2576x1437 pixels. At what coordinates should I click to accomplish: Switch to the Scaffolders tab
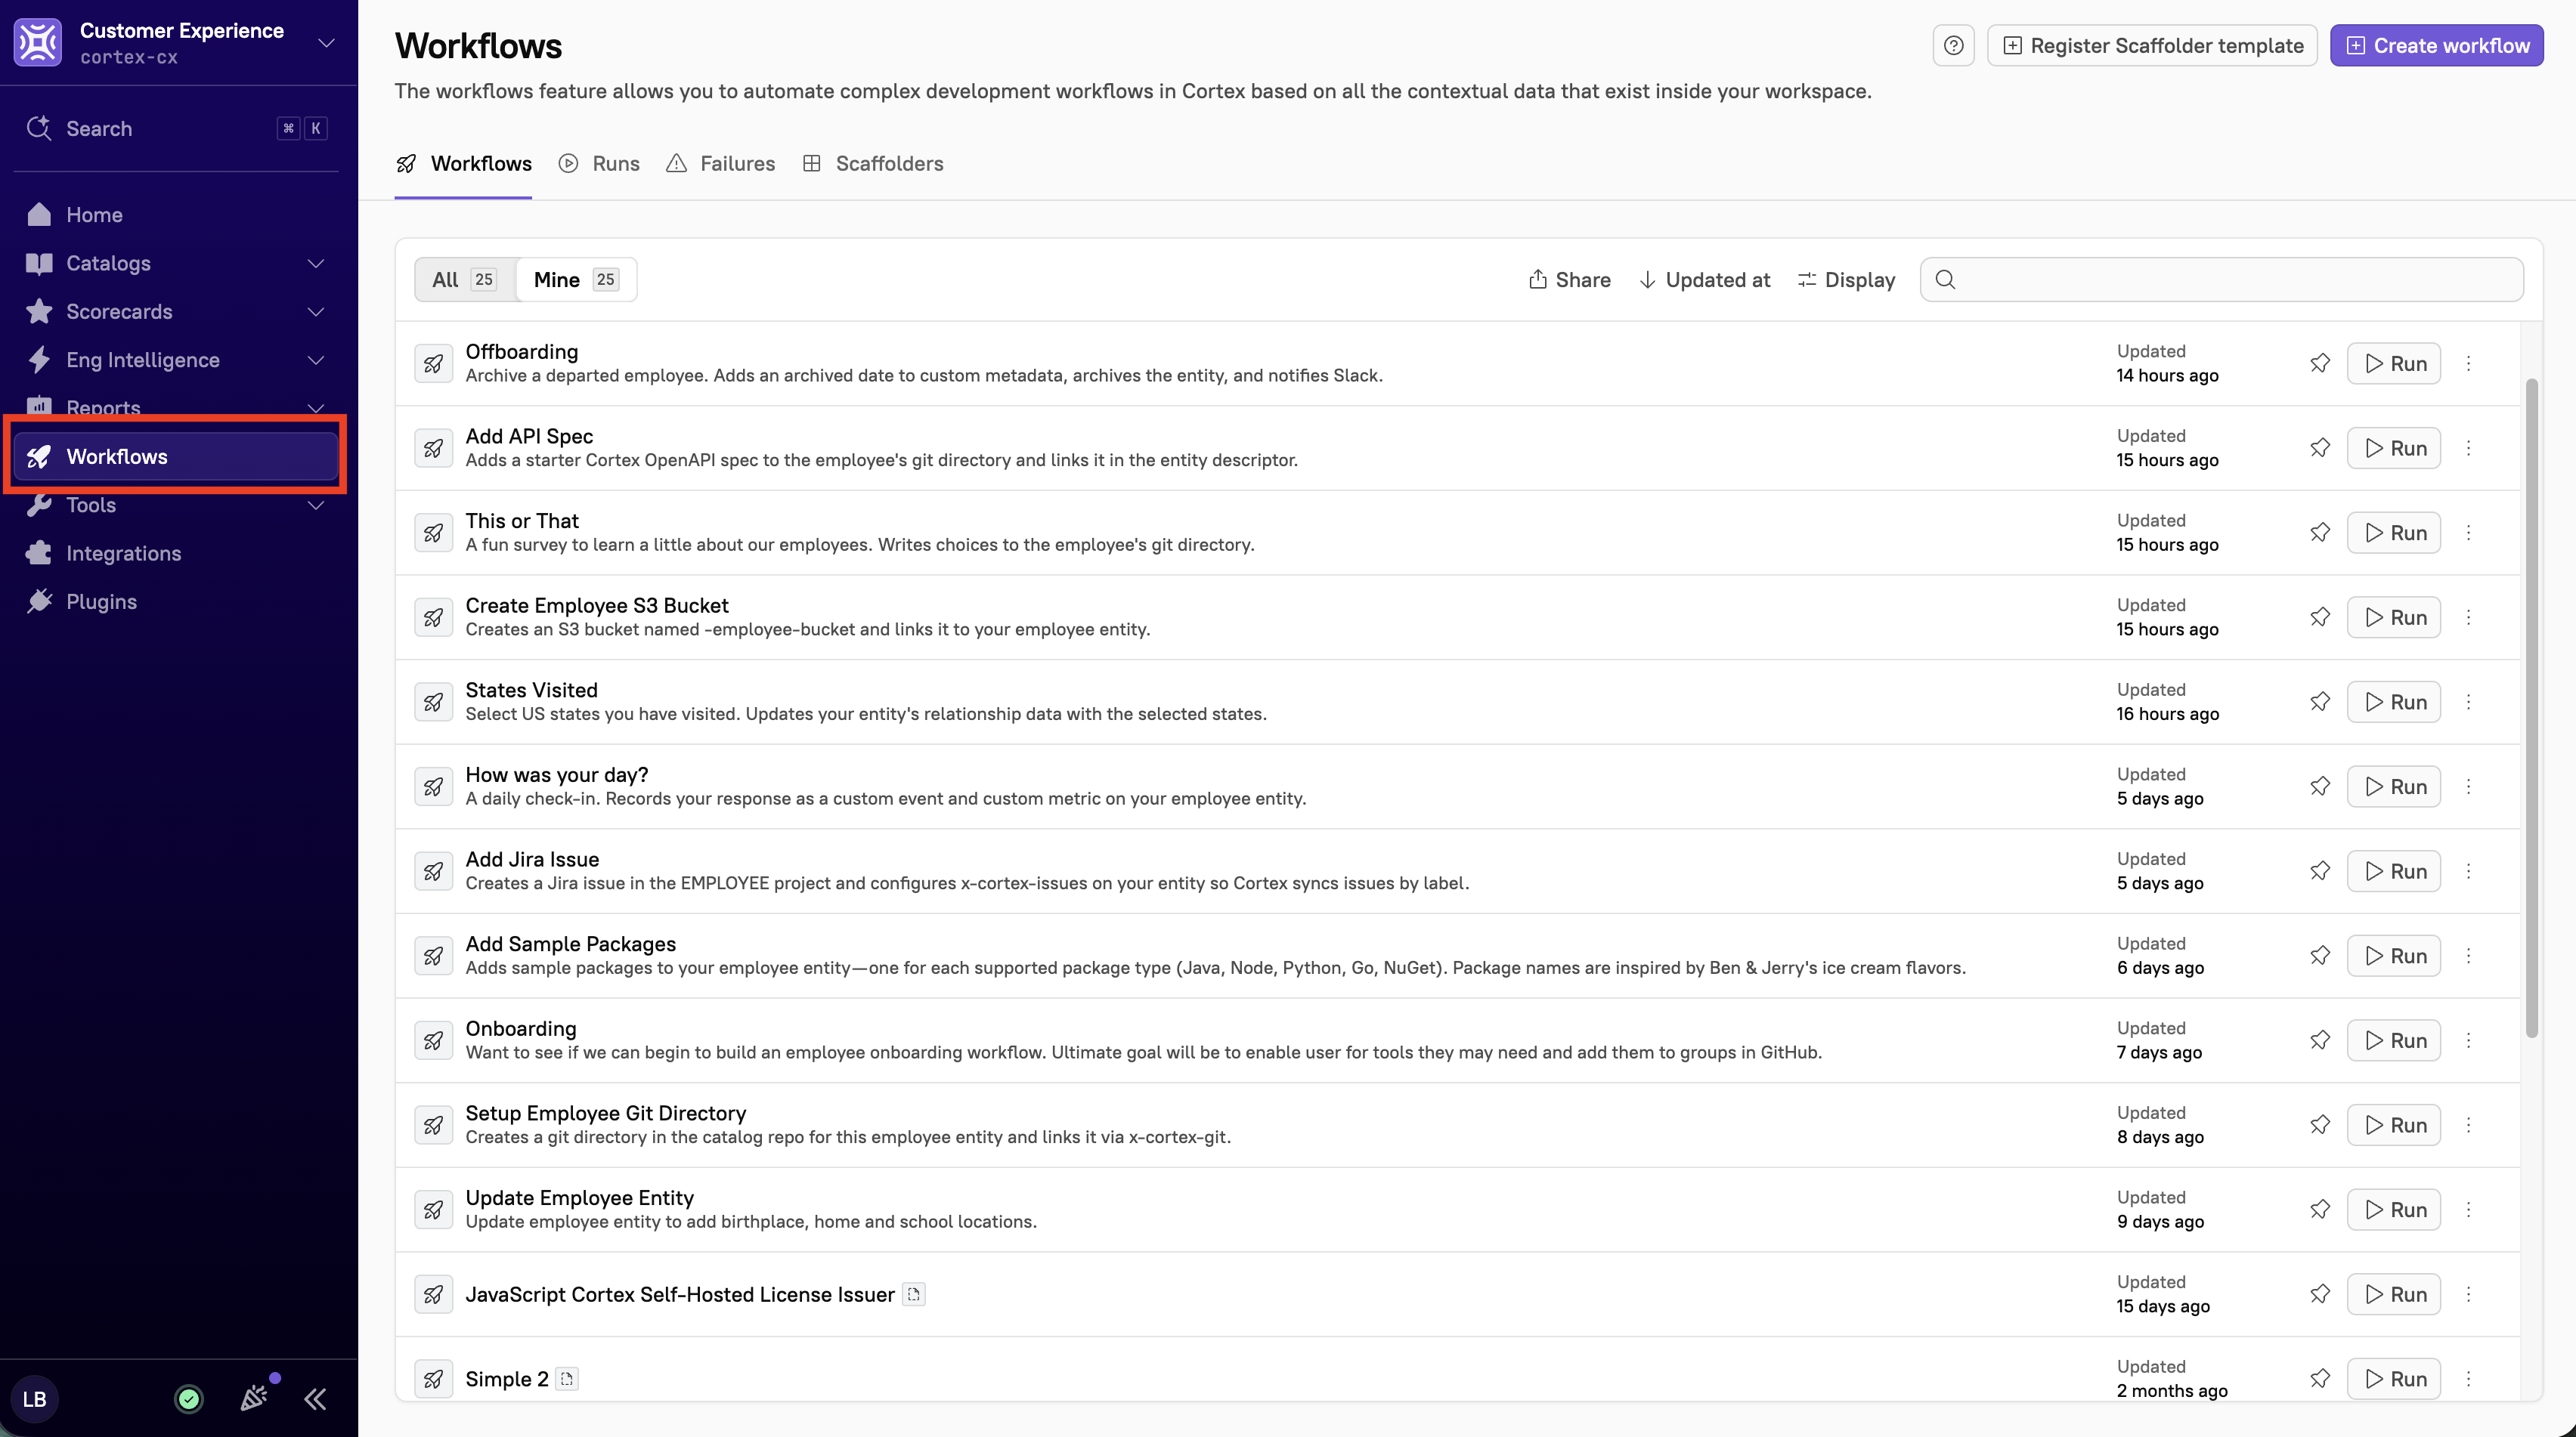click(x=873, y=164)
